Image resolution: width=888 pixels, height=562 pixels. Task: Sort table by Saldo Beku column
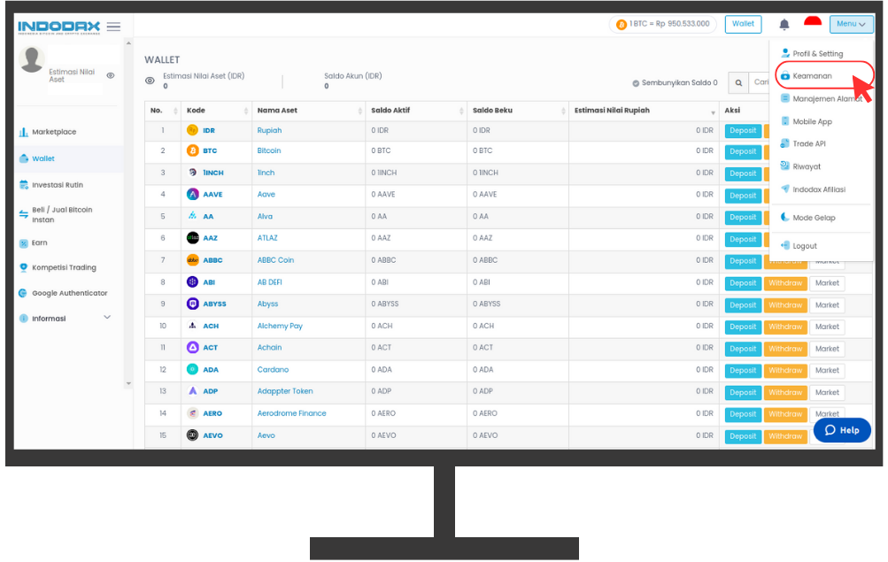click(x=518, y=111)
